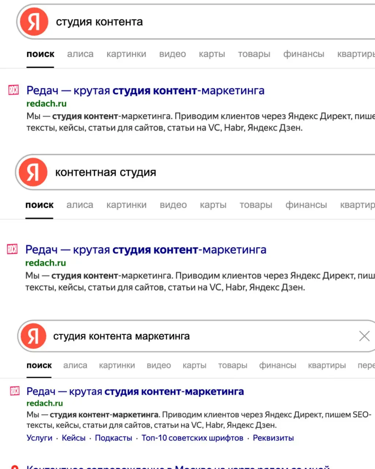Screen dimensions: 375x469
Task: Click redach.ru URL in topmost 'студия контента' block
Action: point(47,104)
